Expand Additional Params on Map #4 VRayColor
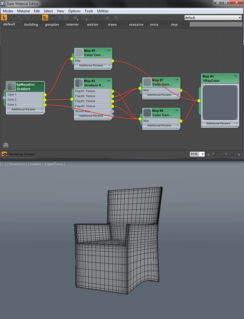This screenshot has height=319, width=244. coord(236,123)
